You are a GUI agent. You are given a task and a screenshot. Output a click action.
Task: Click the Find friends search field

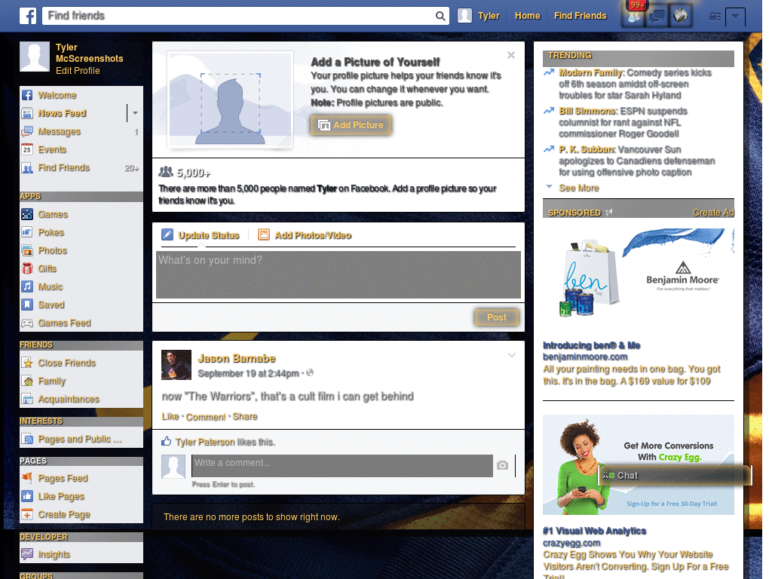click(x=239, y=16)
